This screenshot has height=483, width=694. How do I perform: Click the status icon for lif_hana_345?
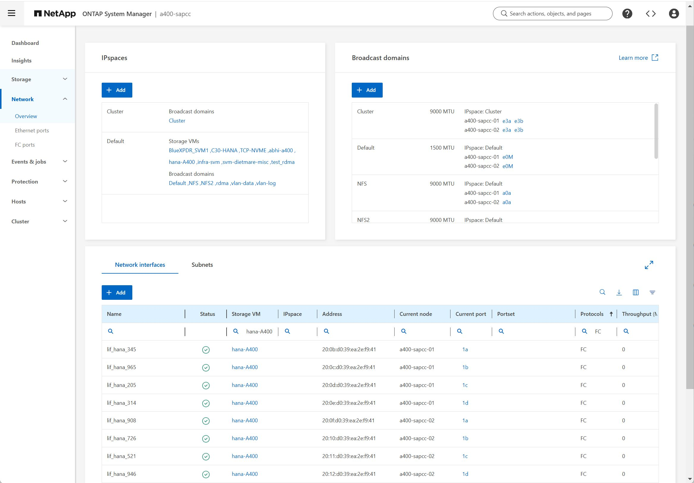click(206, 349)
